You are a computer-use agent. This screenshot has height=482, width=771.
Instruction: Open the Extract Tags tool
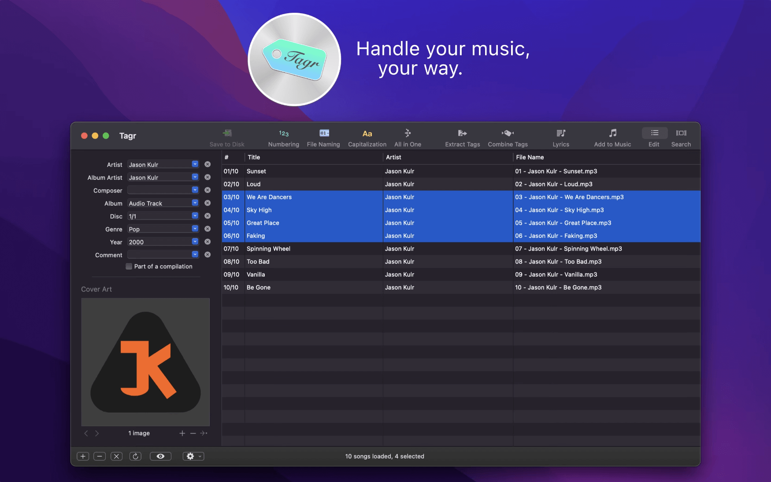click(462, 137)
